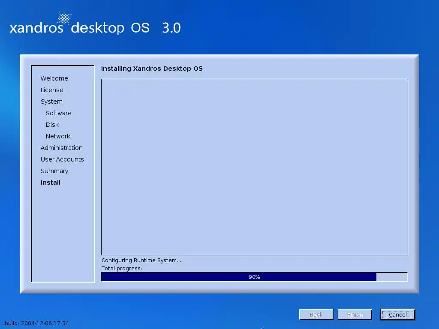439x329 pixels.
Task: Click the 'Total progress:' label
Action: 121,269
